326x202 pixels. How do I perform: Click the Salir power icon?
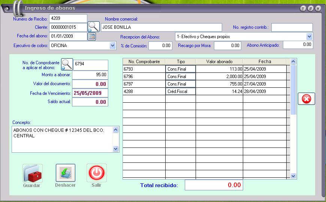point(97,173)
